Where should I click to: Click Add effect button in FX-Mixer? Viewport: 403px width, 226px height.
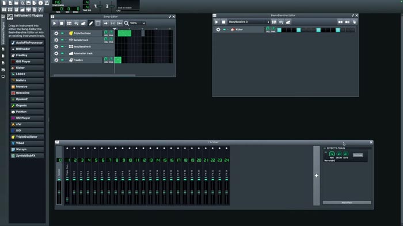pos(347,202)
